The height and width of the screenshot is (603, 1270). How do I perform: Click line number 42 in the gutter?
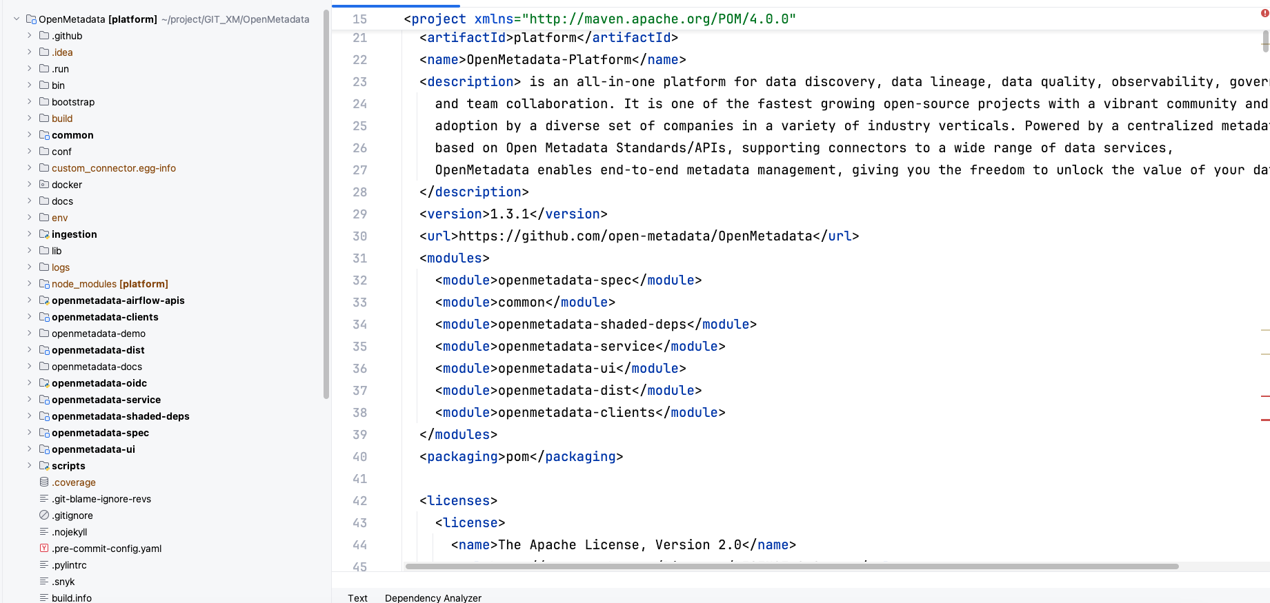click(x=359, y=501)
